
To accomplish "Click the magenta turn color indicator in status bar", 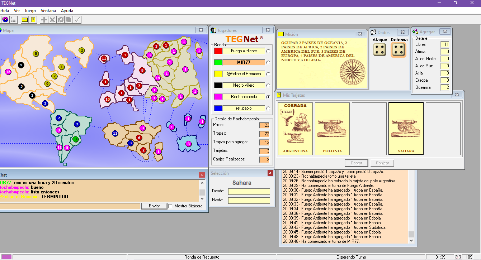I will click(x=7, y=257).
